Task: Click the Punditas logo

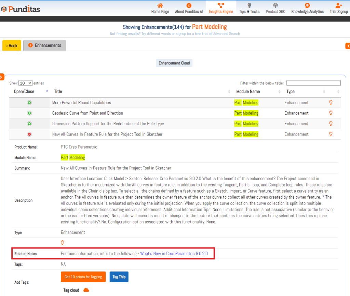Action: click(21, 9)
